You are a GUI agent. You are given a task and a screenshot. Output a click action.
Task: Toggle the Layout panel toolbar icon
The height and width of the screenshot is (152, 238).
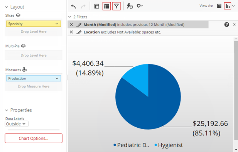106,6
